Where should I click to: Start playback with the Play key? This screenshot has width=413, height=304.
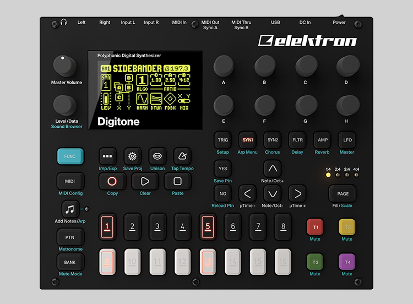145,181
